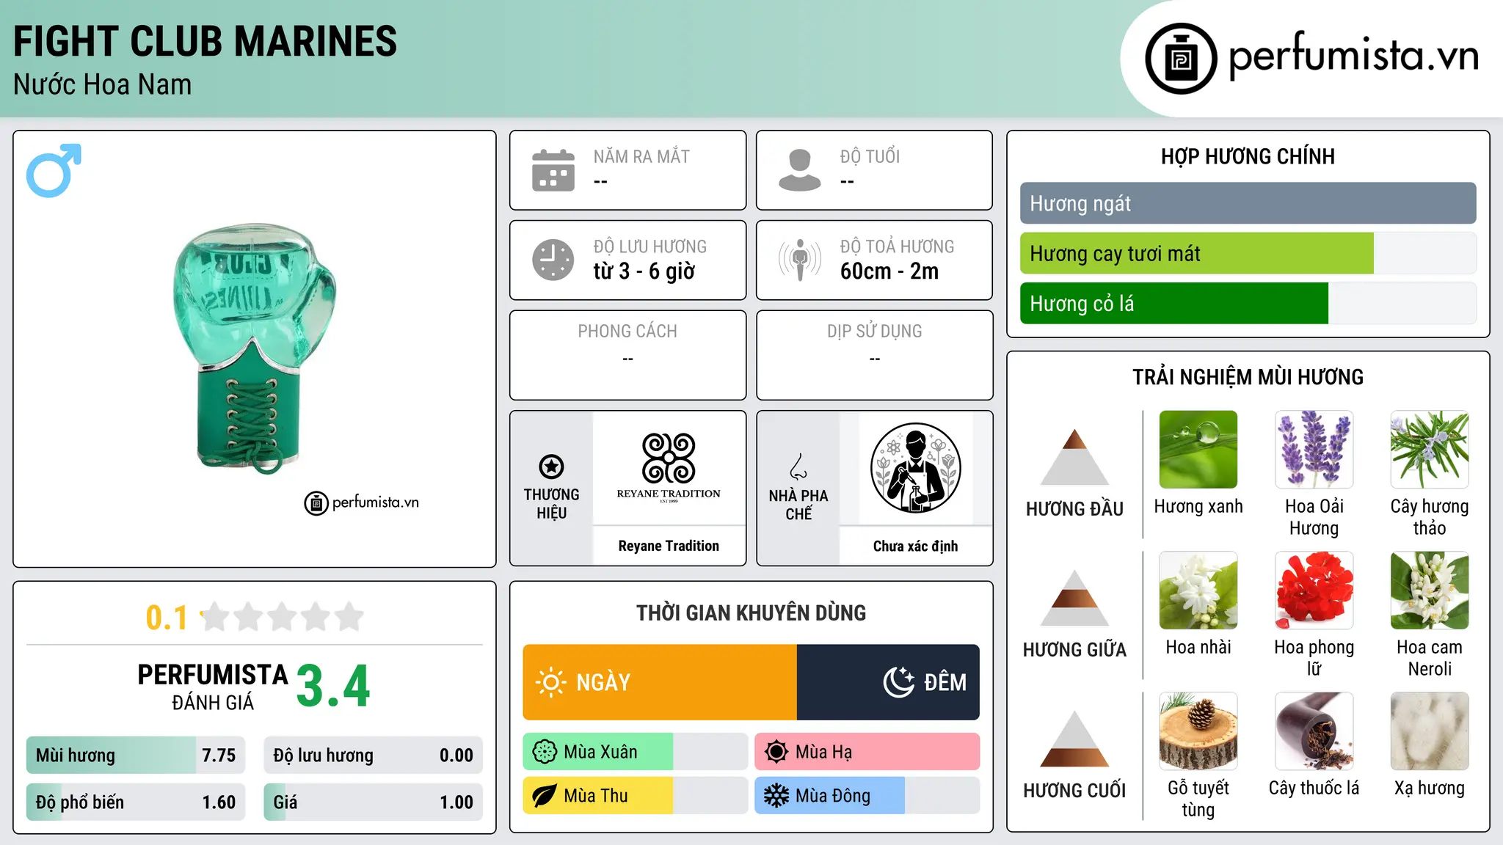Click the blue male gender symbol

[54, 170]
